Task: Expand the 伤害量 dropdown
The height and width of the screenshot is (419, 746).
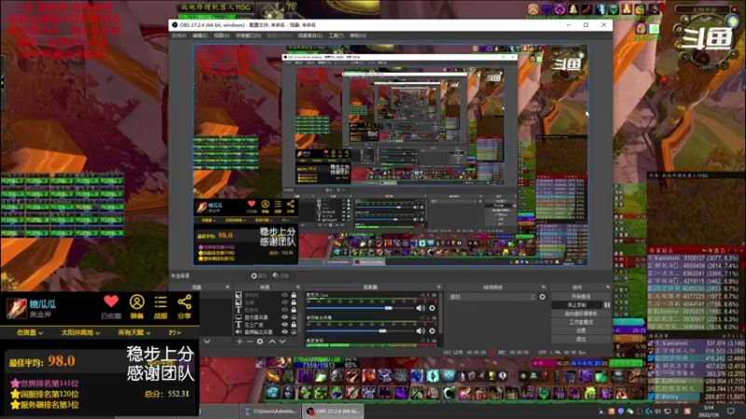Action: point(30,332)
